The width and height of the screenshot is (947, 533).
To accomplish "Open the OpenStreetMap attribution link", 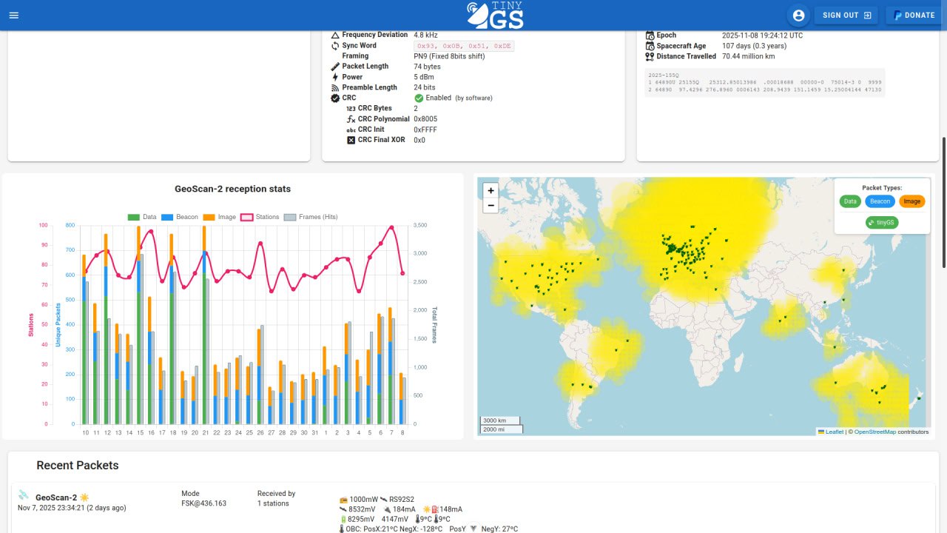I will 875,432.
